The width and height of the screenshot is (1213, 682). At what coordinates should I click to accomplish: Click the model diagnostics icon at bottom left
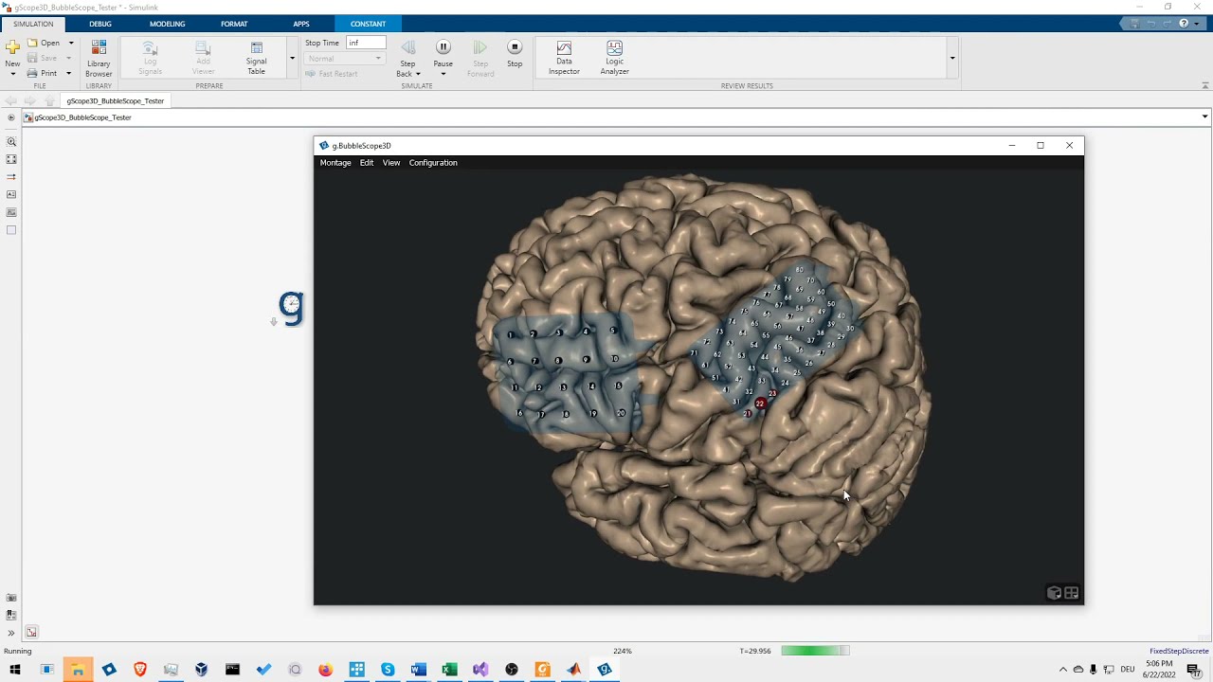(x=31, y=632)
